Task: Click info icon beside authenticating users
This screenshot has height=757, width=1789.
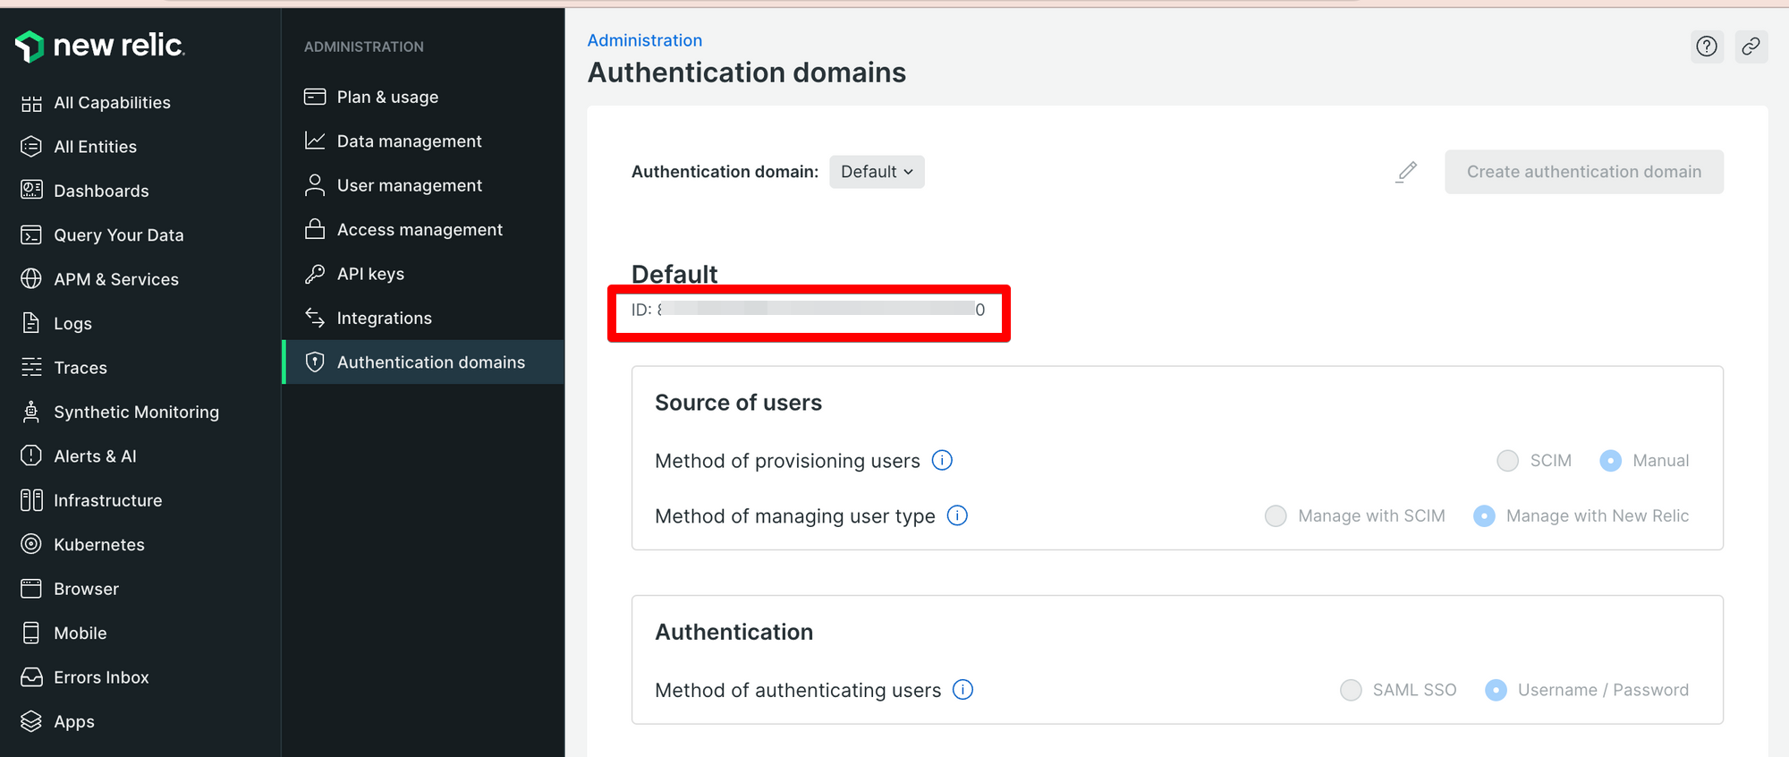Action: click(x=962, y=690)
